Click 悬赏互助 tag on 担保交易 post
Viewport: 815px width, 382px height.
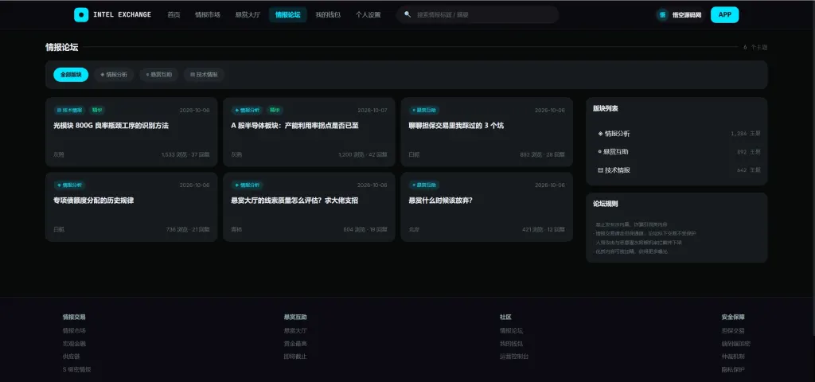[425, 110]
